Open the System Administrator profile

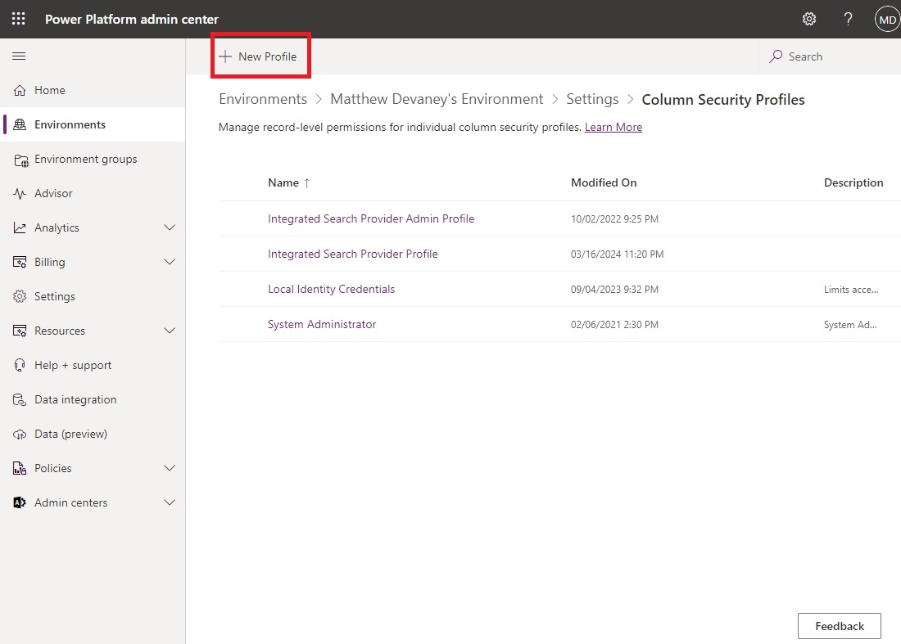pyautogui.click(x=322, y=324)
